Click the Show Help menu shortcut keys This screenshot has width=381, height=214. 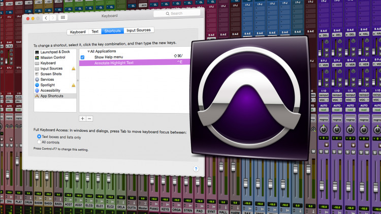tap(178, 56)
